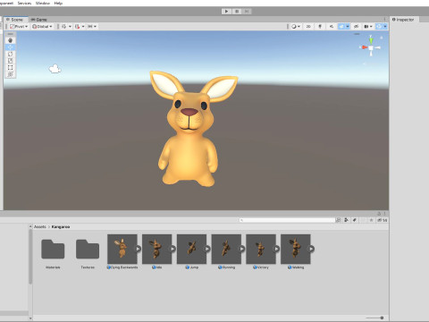Viewport: 429px width, 322px height.
Task: Switch to the Game tab
Action: coord(39,20)
